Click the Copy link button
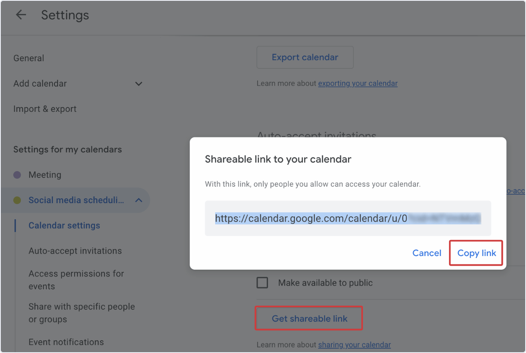Image resolution: width=526 pixels, height=353 pixels. 477,253
